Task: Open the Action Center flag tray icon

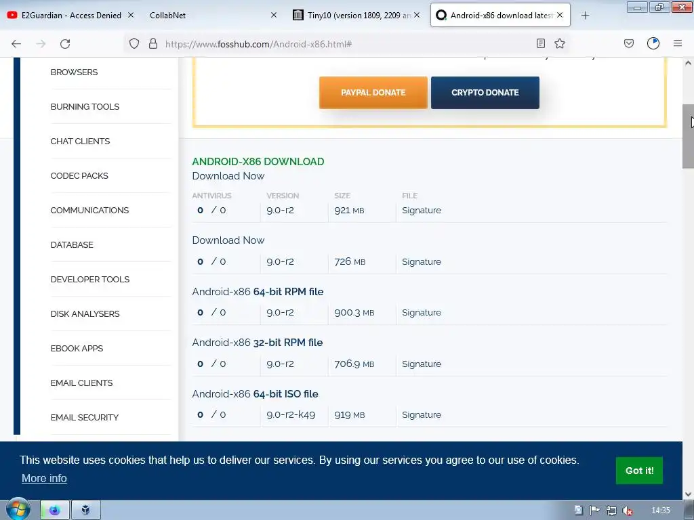Action: coord(595,511)
